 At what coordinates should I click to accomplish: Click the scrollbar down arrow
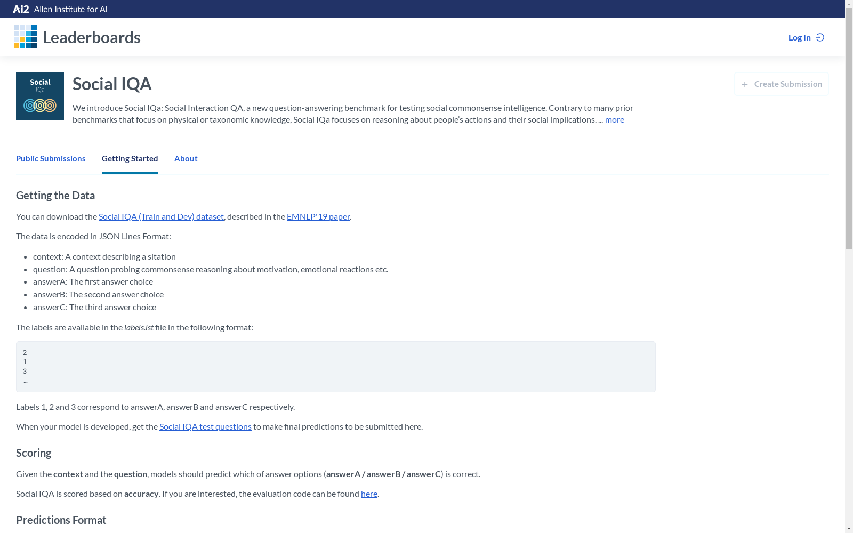tap(849, 529)
